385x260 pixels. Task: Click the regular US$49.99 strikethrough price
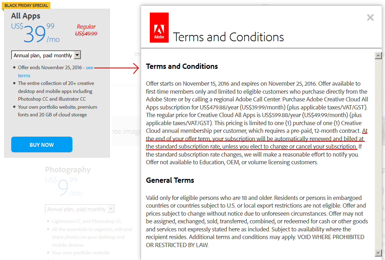point(86,34)
